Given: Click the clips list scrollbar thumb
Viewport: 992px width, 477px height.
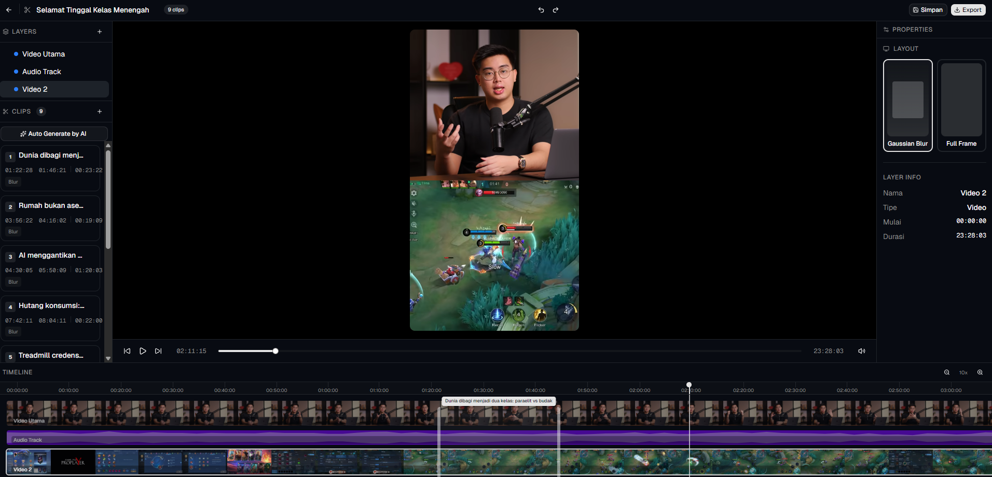Looking at the screenshot, I should click(x=108, y=200).
